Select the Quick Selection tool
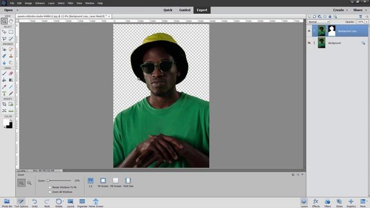 [11, 39]
